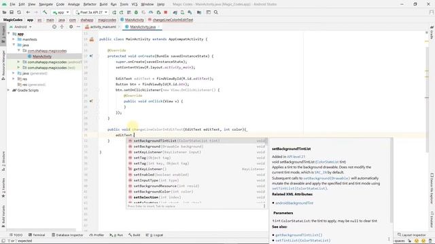Click the Search Everywhere magnifier icon
This screenshot has height=244, width=435.
click(x=216, y=12)
